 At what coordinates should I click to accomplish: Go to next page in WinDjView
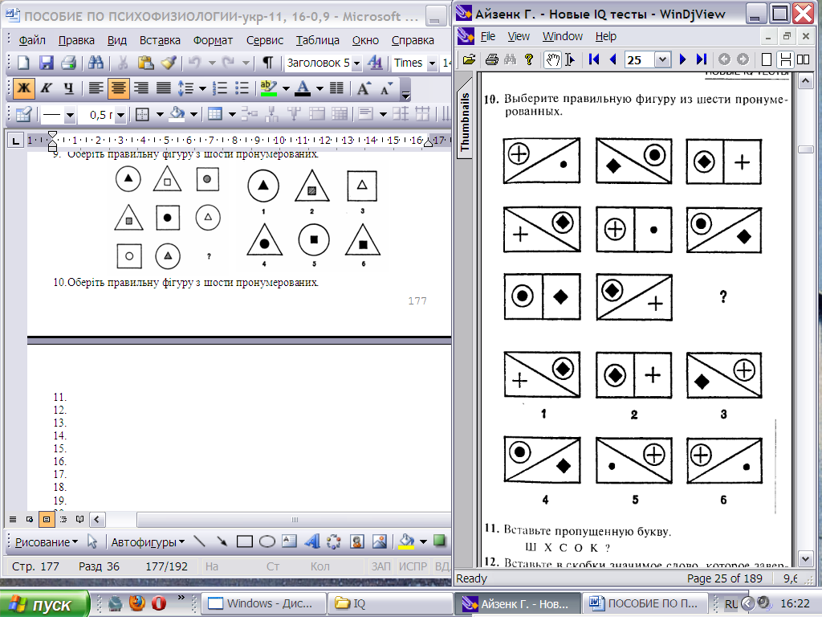(x=682, y=59)
